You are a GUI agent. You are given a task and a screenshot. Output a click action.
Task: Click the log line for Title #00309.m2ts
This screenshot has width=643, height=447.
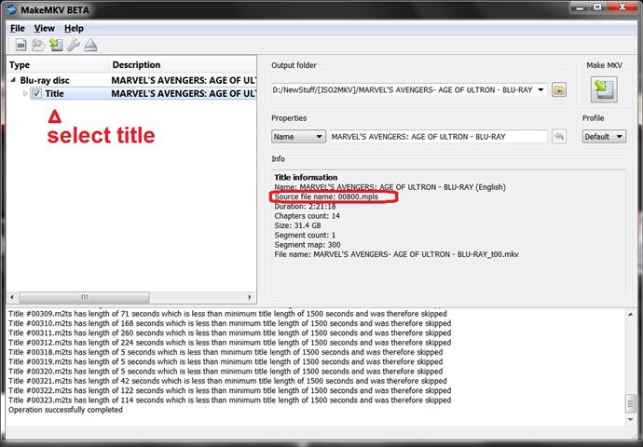pos(227,314)
